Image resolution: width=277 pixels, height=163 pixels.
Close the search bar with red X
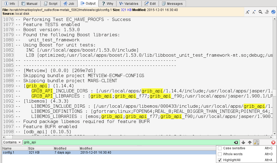click(273, 143)
